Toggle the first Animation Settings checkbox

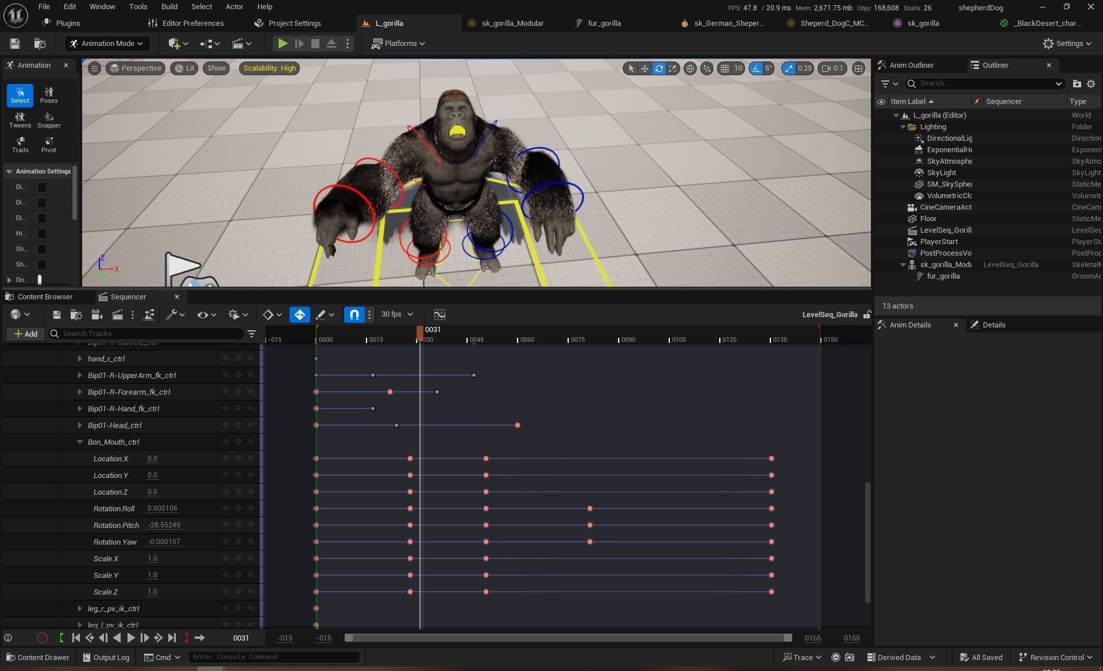click(41, 187)
